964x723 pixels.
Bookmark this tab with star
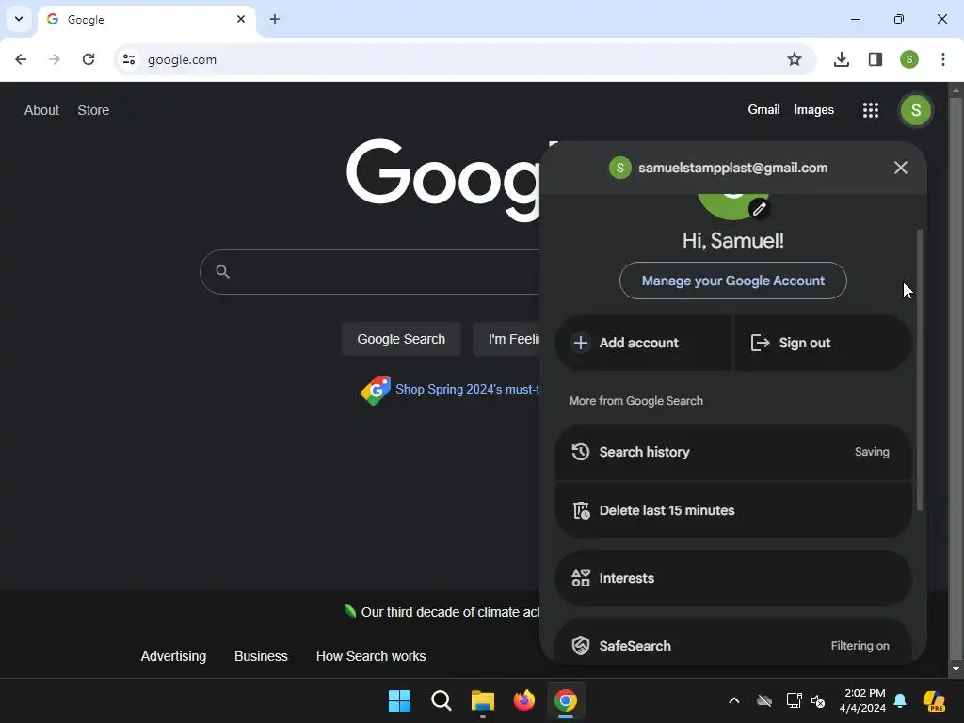pyautogui.click(x=795, y=59)
